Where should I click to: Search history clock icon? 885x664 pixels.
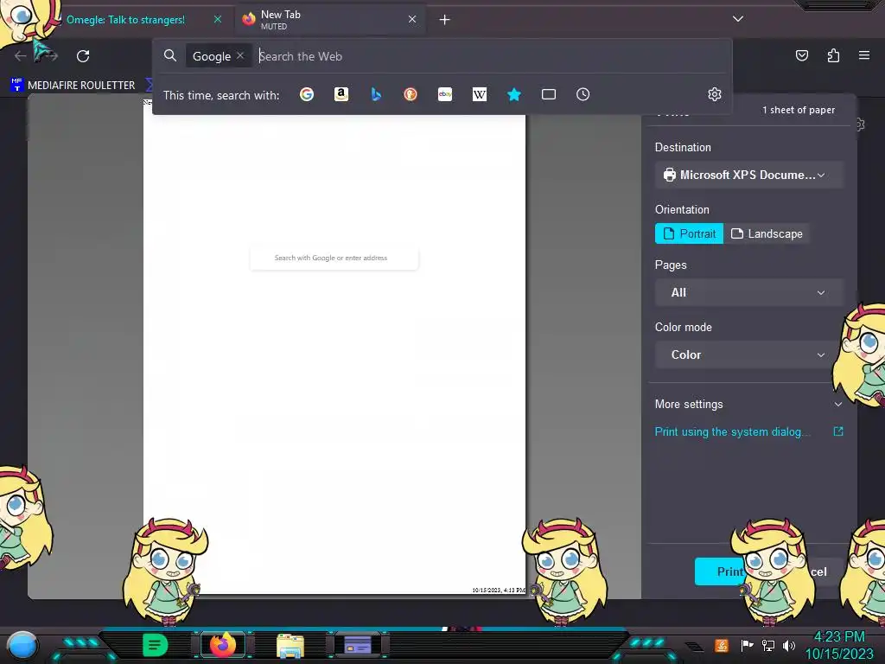point(583,94)
